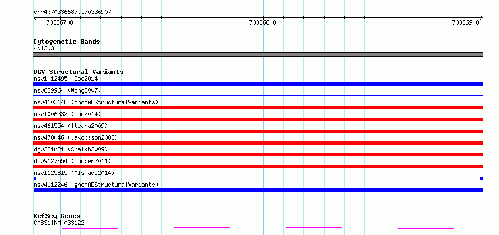
Task: Click the nsv1125815 (Alsmadi2014) label
Action: coord(74,173)
